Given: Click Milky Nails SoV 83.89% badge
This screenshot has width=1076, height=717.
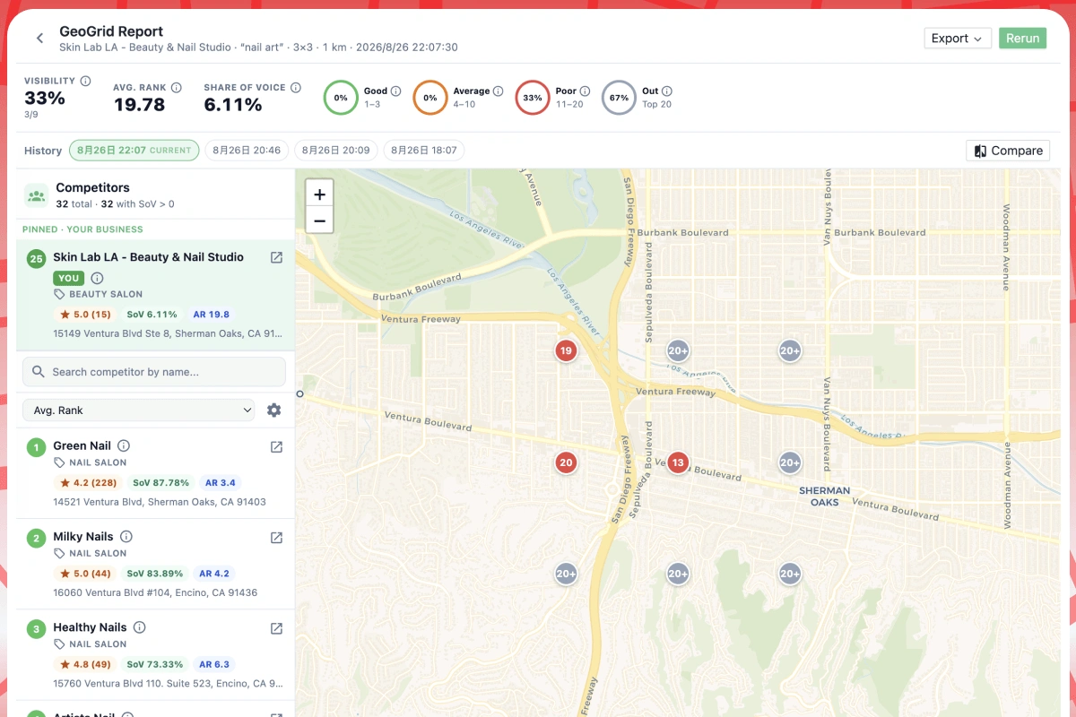Looking at the screenshot, I should [154, 574].
